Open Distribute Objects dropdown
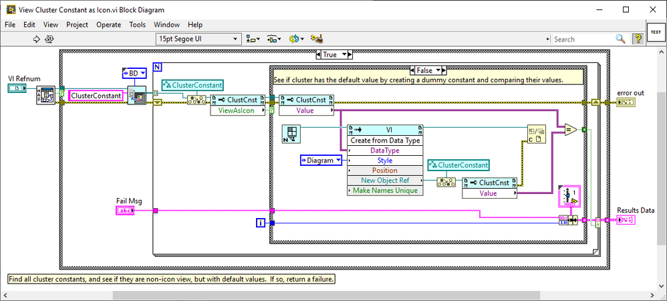Image resolution: width=667 pixels, height=301 pixels. tap(274, 39)
